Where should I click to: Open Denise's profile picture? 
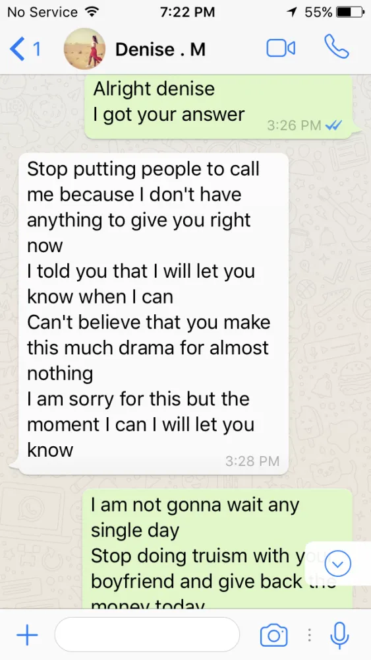pyautogui.click(x=84, y=48)
